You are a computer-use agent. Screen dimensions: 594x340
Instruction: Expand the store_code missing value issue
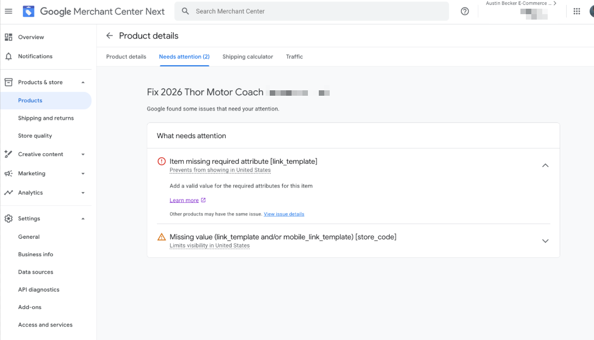click(545, 241)
